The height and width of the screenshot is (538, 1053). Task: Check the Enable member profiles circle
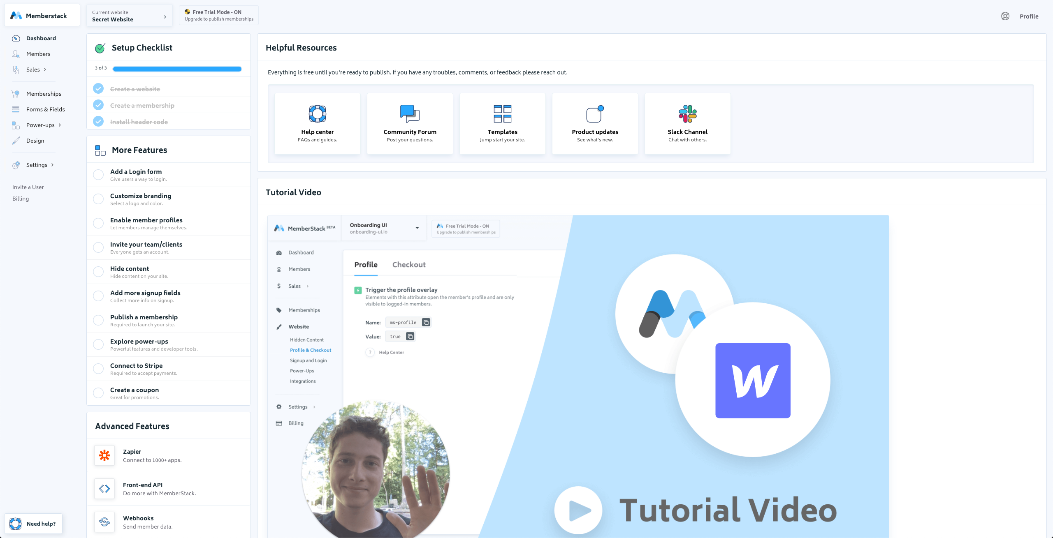click(98, 223)
